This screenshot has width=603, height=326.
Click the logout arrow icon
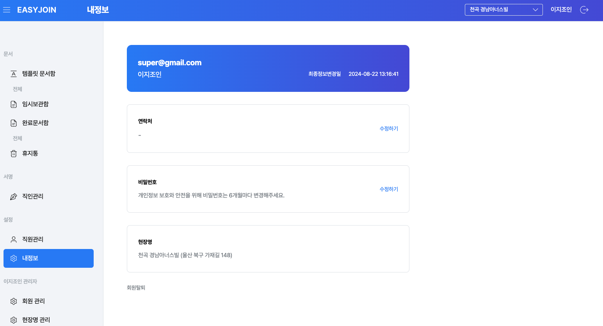584,10
